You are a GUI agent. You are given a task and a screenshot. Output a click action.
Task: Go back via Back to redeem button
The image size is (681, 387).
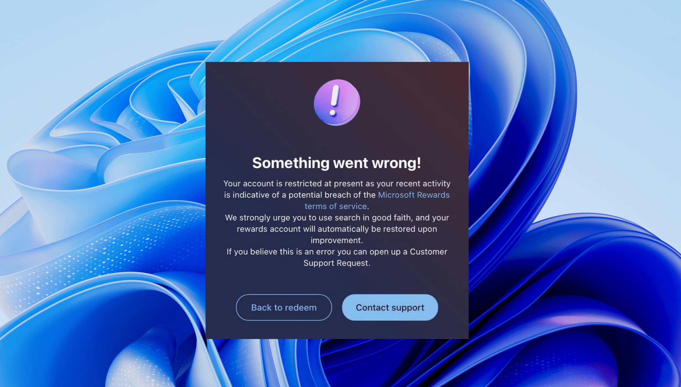pyautogui.click(x=284, y=307)
